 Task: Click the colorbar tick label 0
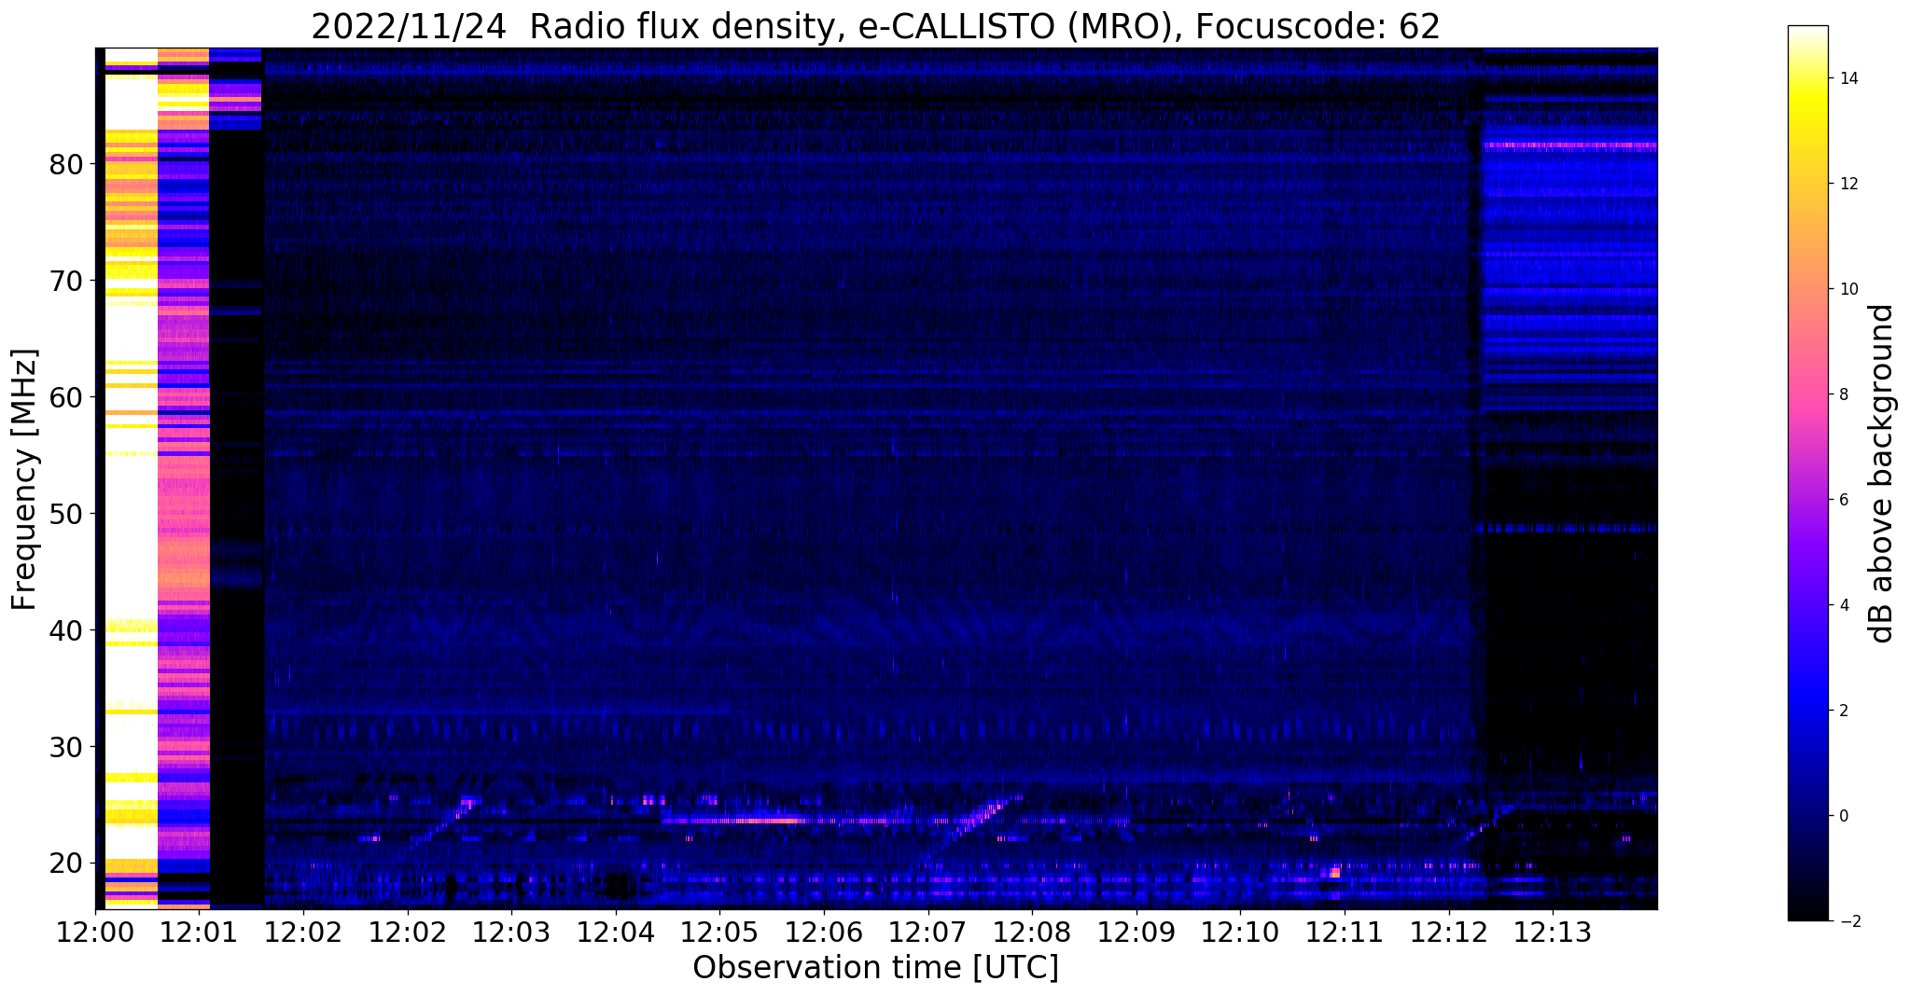(1842, 816)
